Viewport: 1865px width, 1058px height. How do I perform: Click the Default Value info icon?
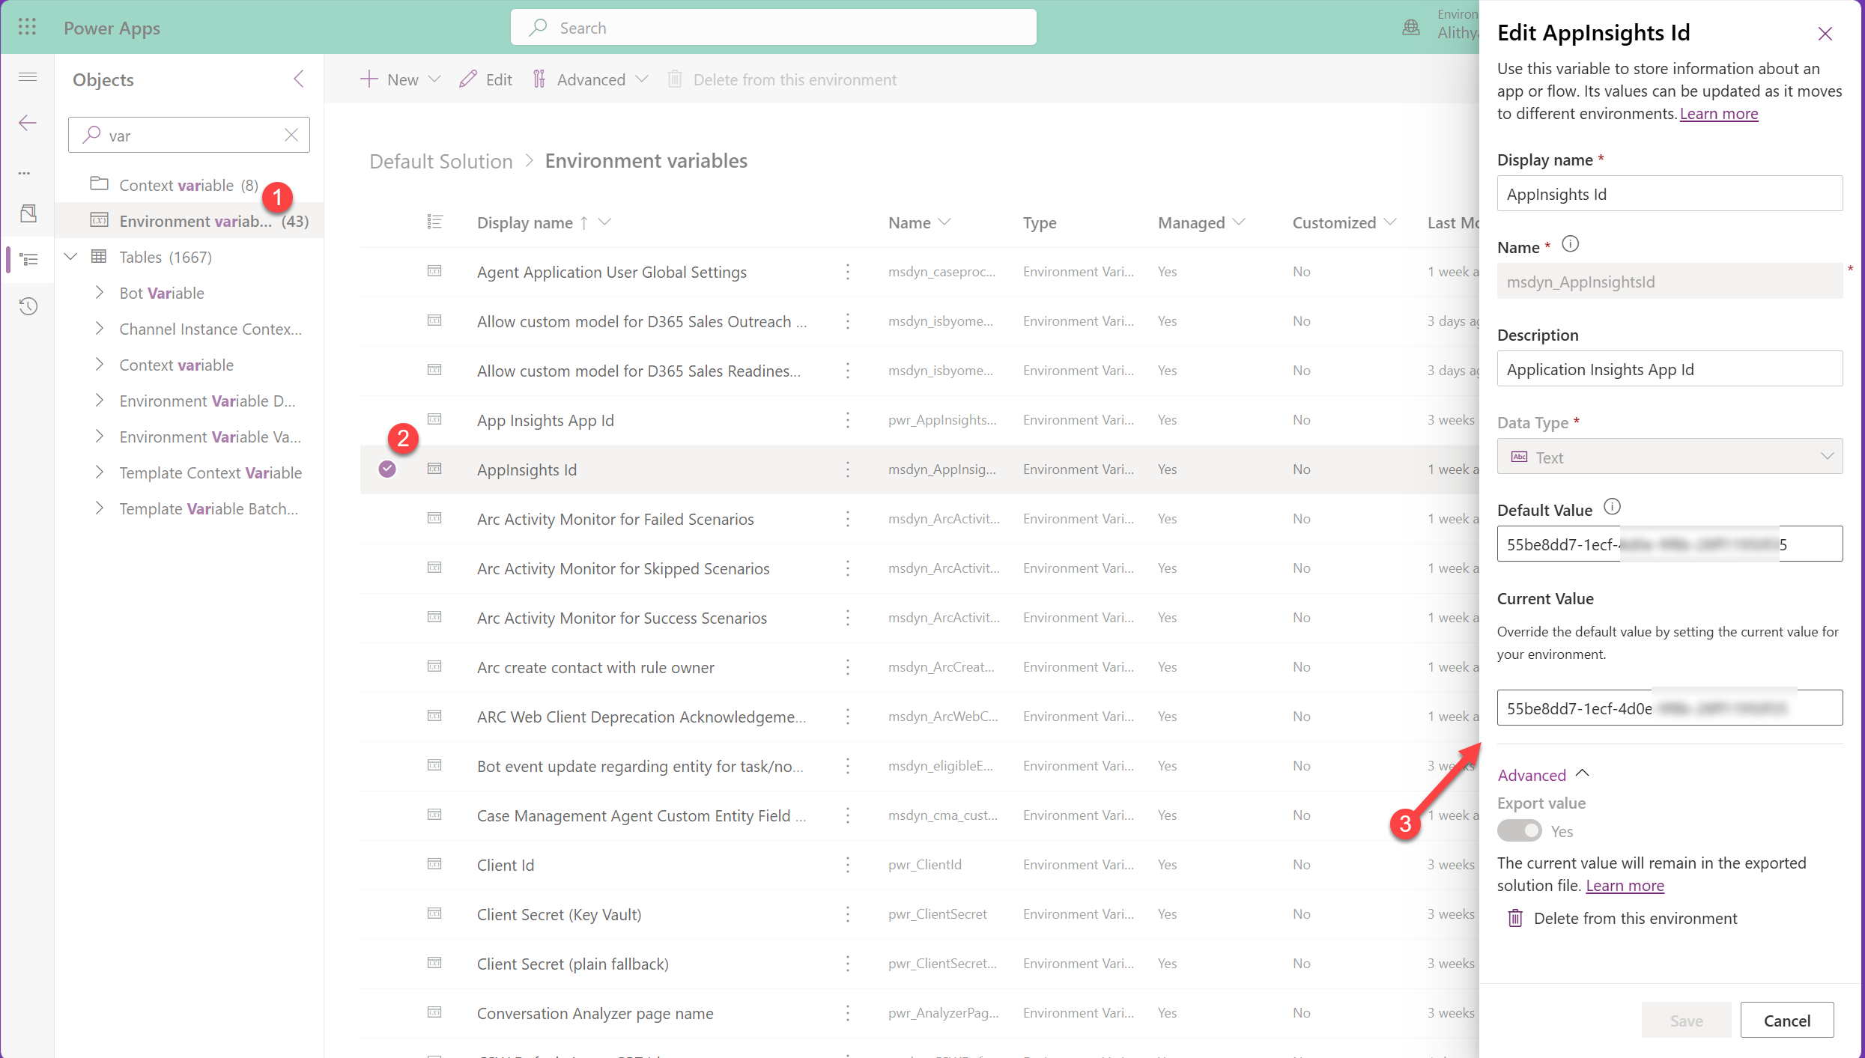[1612, 508]
